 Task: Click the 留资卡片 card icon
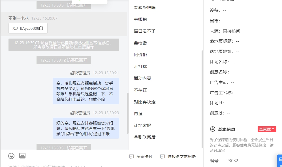(x=131, y=157)
